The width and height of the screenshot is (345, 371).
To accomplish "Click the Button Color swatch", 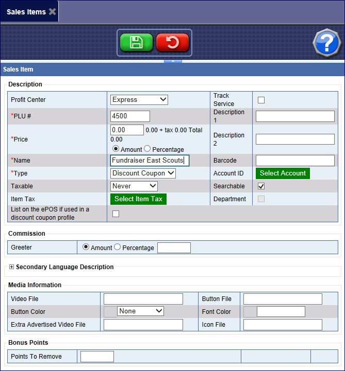I will (x=110, y=311).
